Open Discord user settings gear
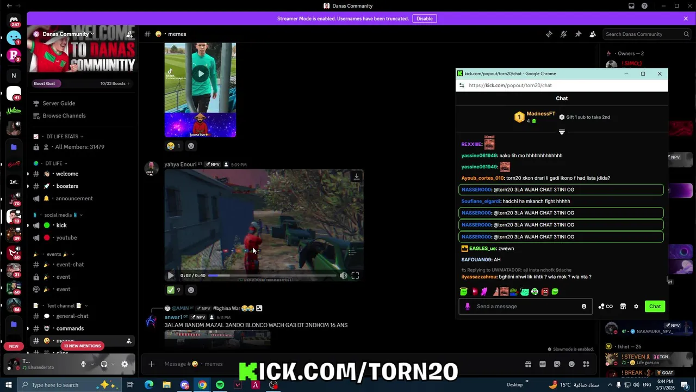The width and height of the screenshot is (696, 392). click(x=125, y=364)
